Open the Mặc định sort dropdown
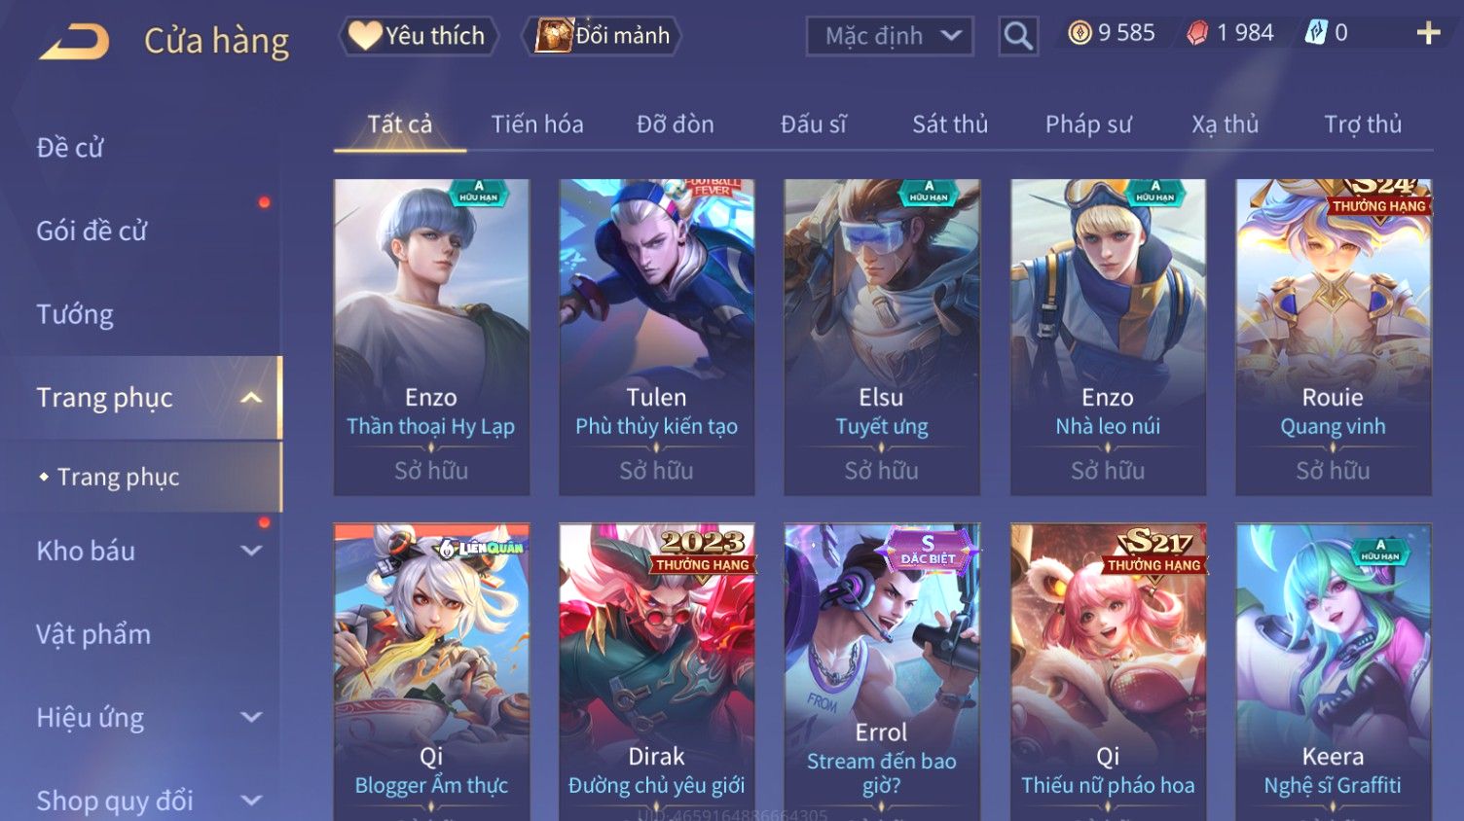This screenshot has height=821, width=1464. pos(890,36)
